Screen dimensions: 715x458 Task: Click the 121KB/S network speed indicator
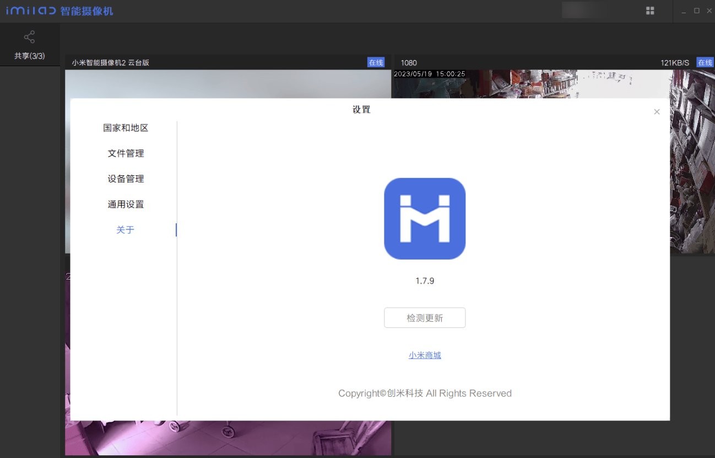pyautogui.click(x=673, y=62)
